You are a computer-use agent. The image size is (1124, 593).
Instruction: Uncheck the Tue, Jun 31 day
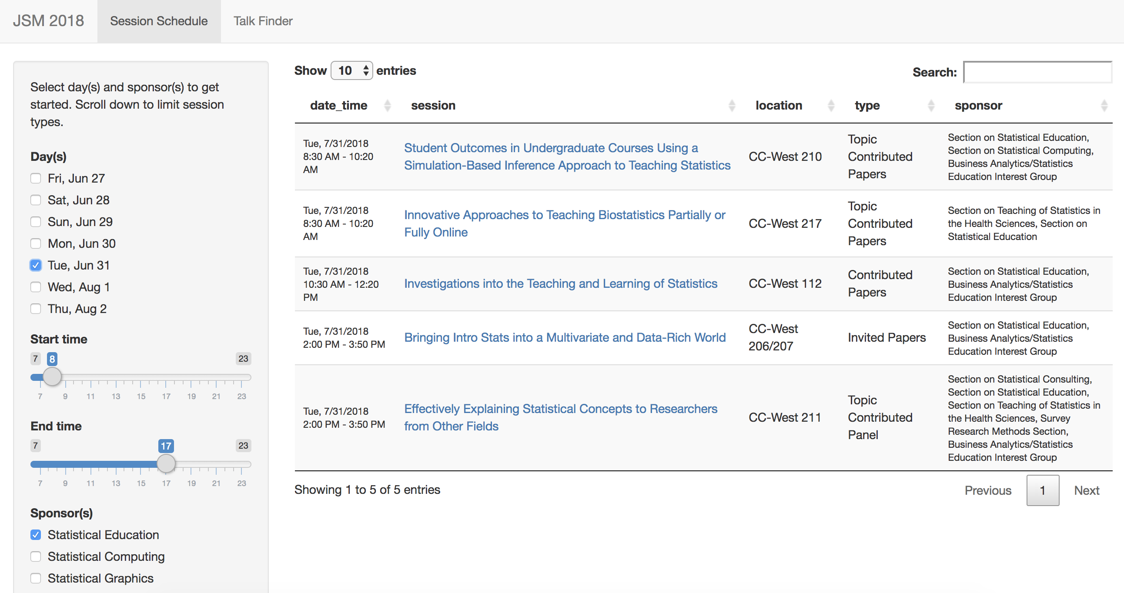click(36, 265)
